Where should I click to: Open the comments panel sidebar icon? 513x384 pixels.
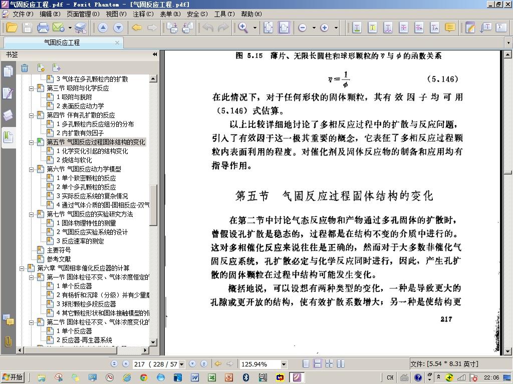click(x=8, y=320)
